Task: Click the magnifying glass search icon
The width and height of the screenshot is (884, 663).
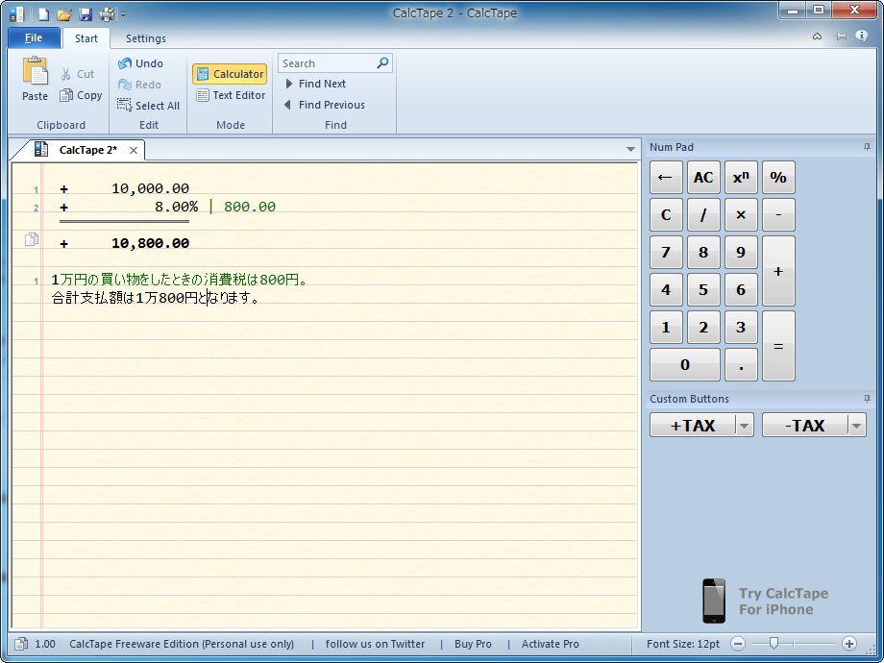Action: tap(382, 62)
